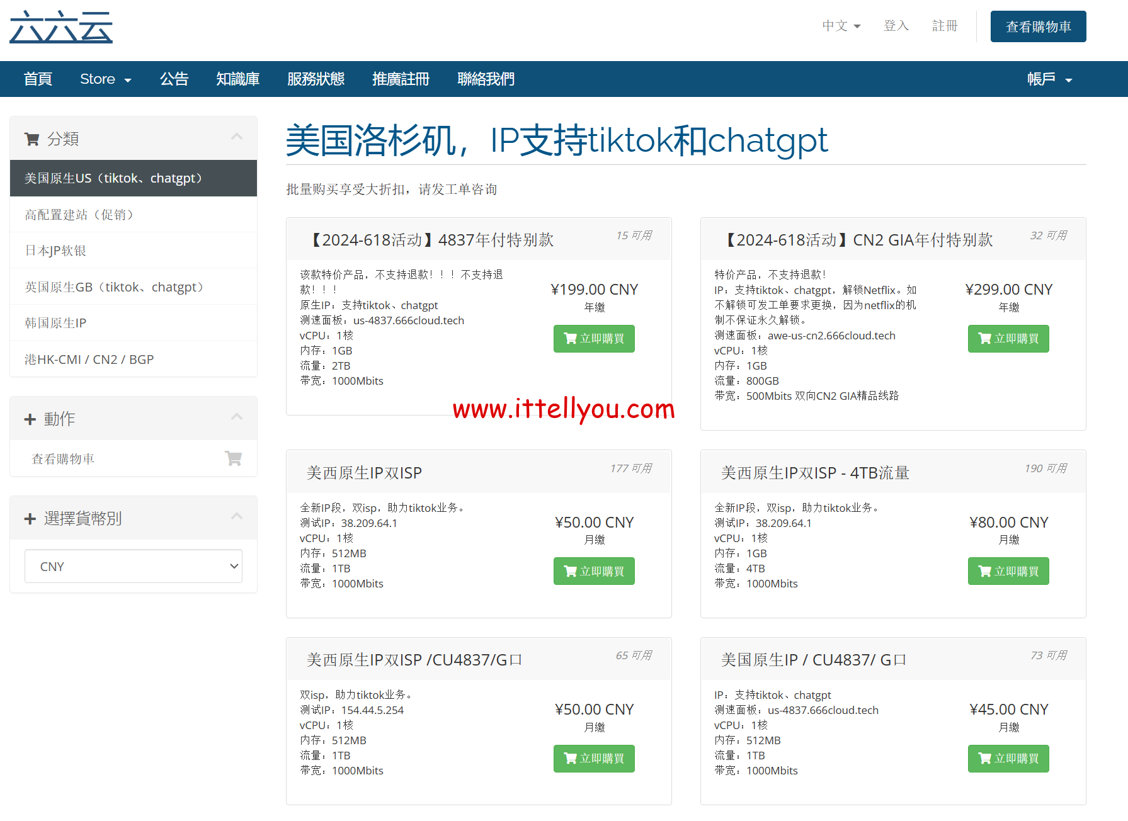The image size is (1128, 821).
Task: Click the cart icon in 分類 panel header
Action: (31, 139)
